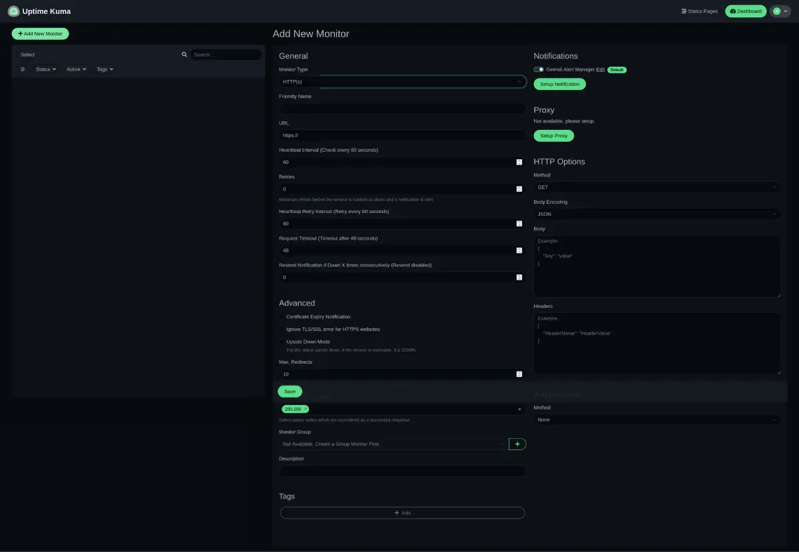The width and height of the screenshot is (799, 552).
Task: Click into the Friendly Name input field
Action: (402, 109)
